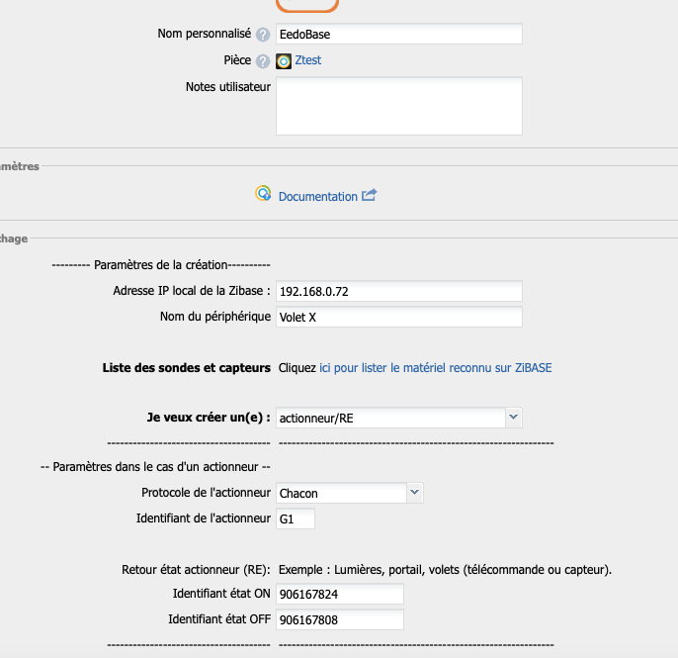Follow the link listing hardware recognised on ZiBASE

(x=435, y=368)
